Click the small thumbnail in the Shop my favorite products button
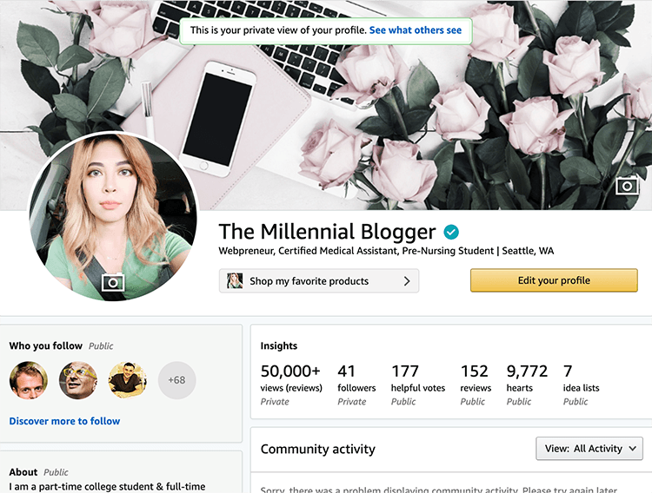652x493 pixels. click(235, 280)
